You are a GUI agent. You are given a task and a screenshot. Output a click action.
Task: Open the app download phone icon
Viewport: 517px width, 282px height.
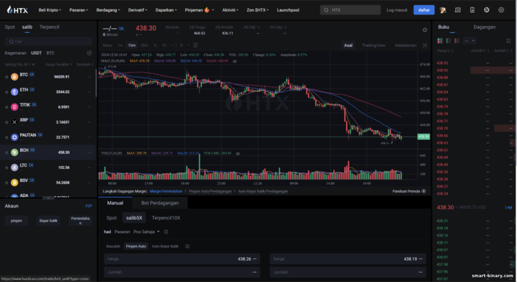point(472,10)
